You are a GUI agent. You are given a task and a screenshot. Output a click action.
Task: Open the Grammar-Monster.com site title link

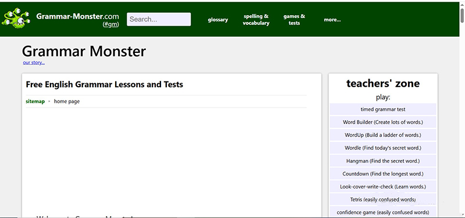pos(77,16)
